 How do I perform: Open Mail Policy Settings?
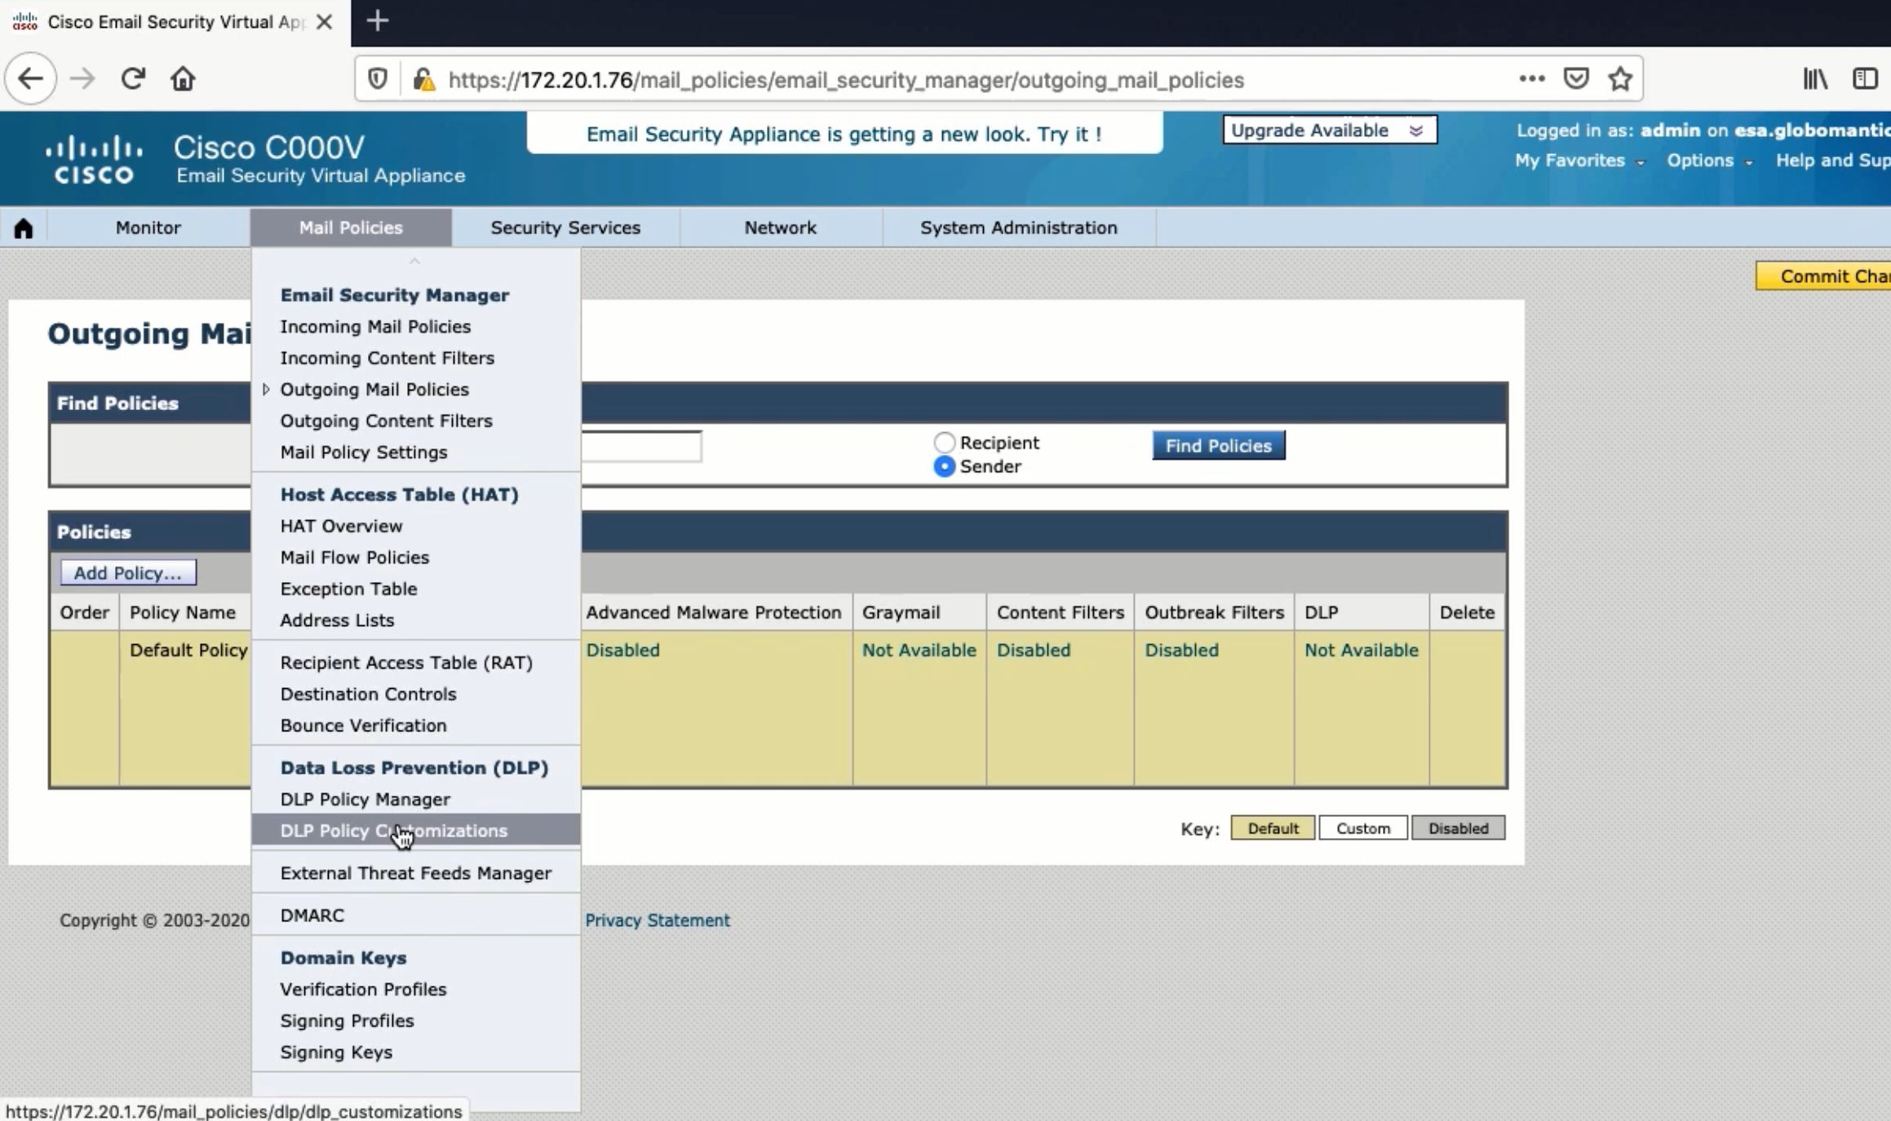pyautogui.click(x=364, y=452)
